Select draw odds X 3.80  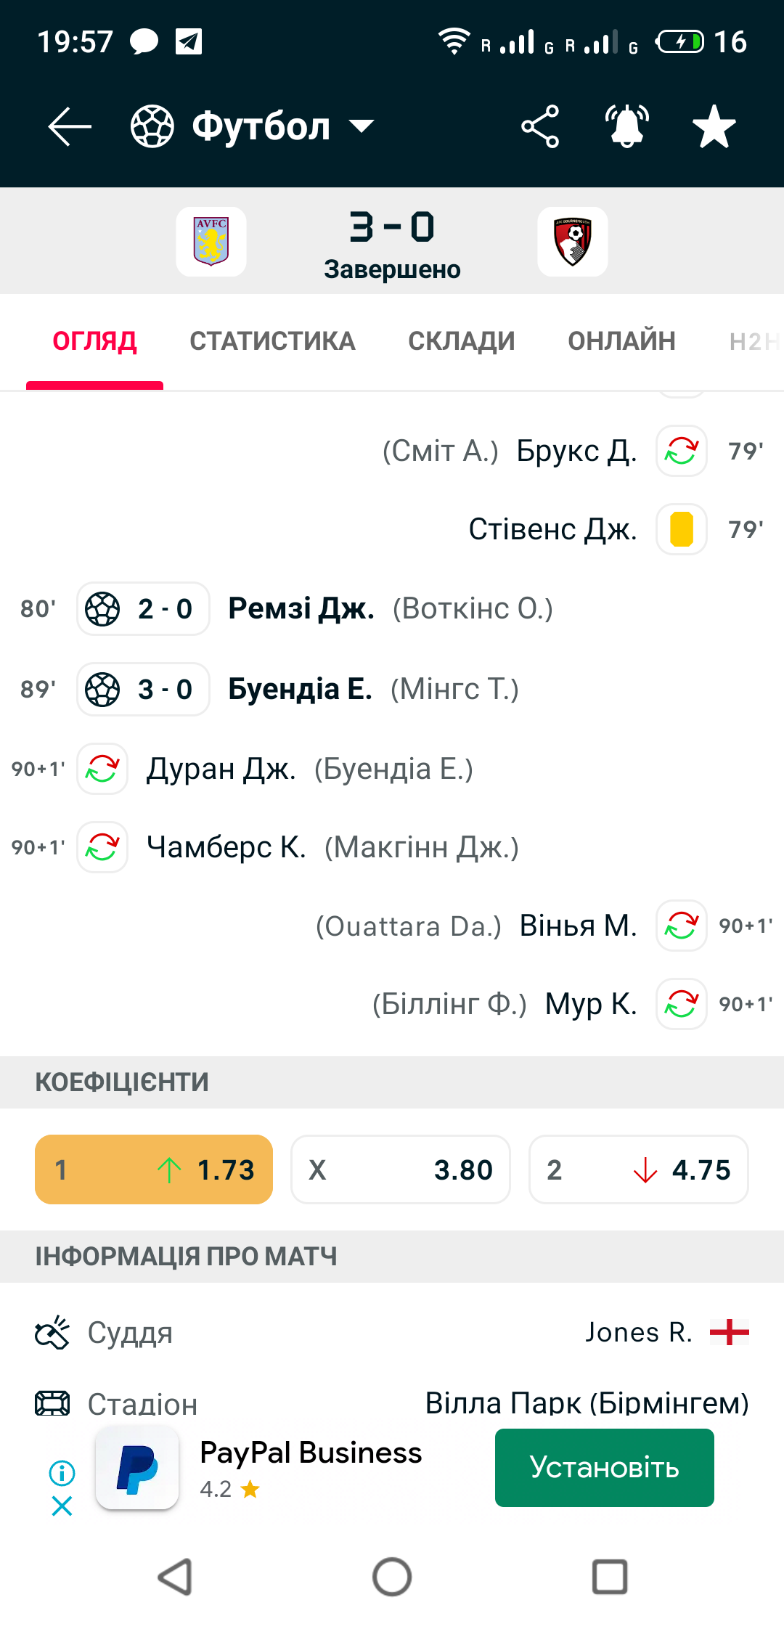click(401, 1169)
